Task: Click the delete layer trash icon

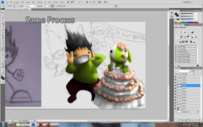Action: (x=199, y=120)
